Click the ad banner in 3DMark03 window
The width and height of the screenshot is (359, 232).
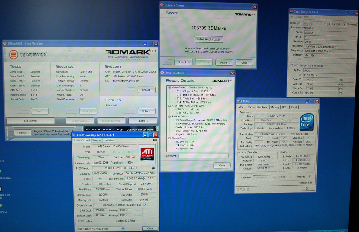pos(120,129)
